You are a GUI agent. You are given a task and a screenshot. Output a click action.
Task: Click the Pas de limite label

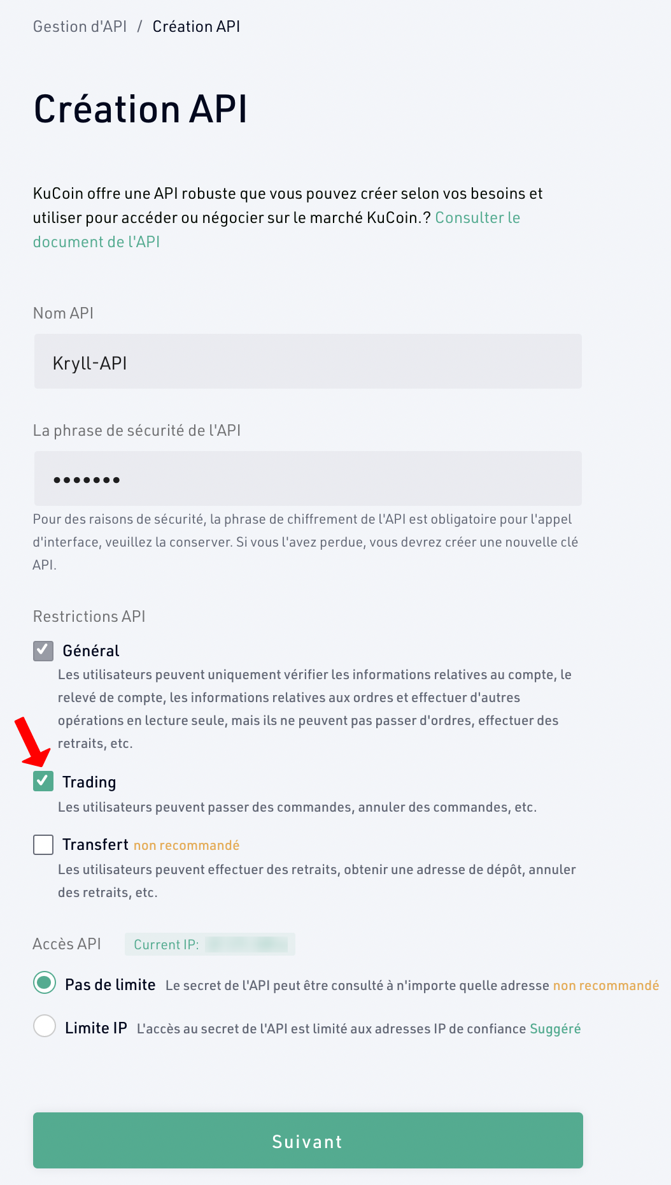pos(110,985)
